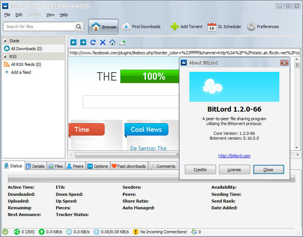This screenshot has width=303, height=237.
Task: Open Preferences gear in toolbar
Action: pos(263,27)
